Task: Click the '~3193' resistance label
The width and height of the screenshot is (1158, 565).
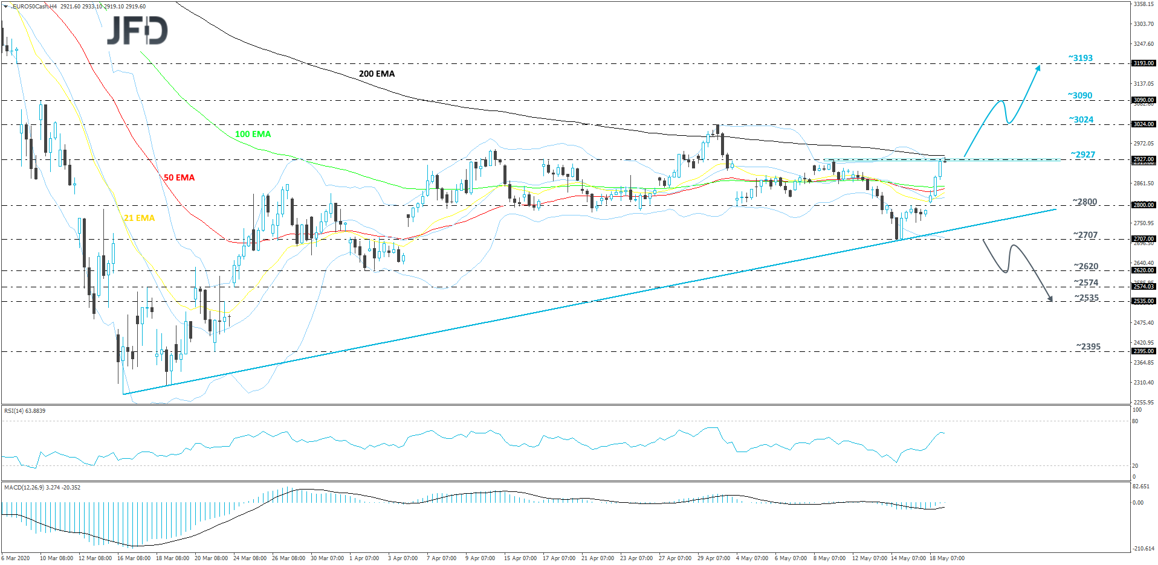Action: tap(1080, 58)
